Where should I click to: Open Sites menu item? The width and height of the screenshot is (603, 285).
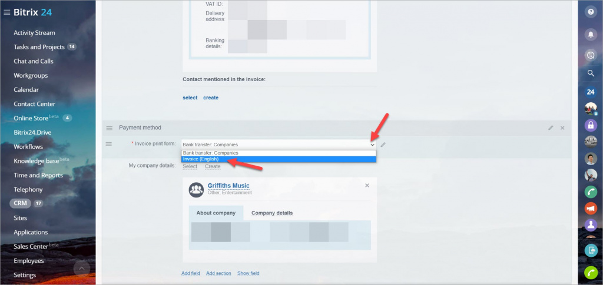(x=21, y=218)
